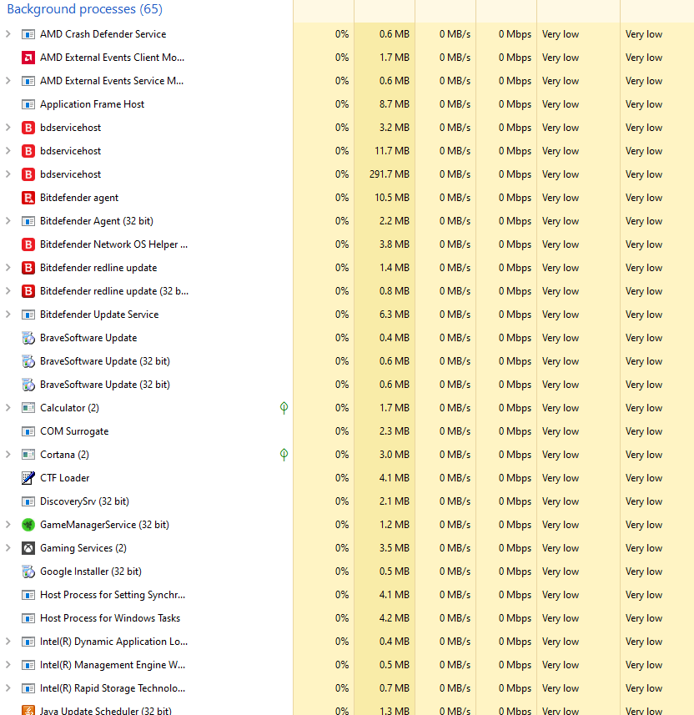694x715 pixels.
Task: Click the 4.2 MB memory value
Action: pyautogui.click(x=395, y=618)
